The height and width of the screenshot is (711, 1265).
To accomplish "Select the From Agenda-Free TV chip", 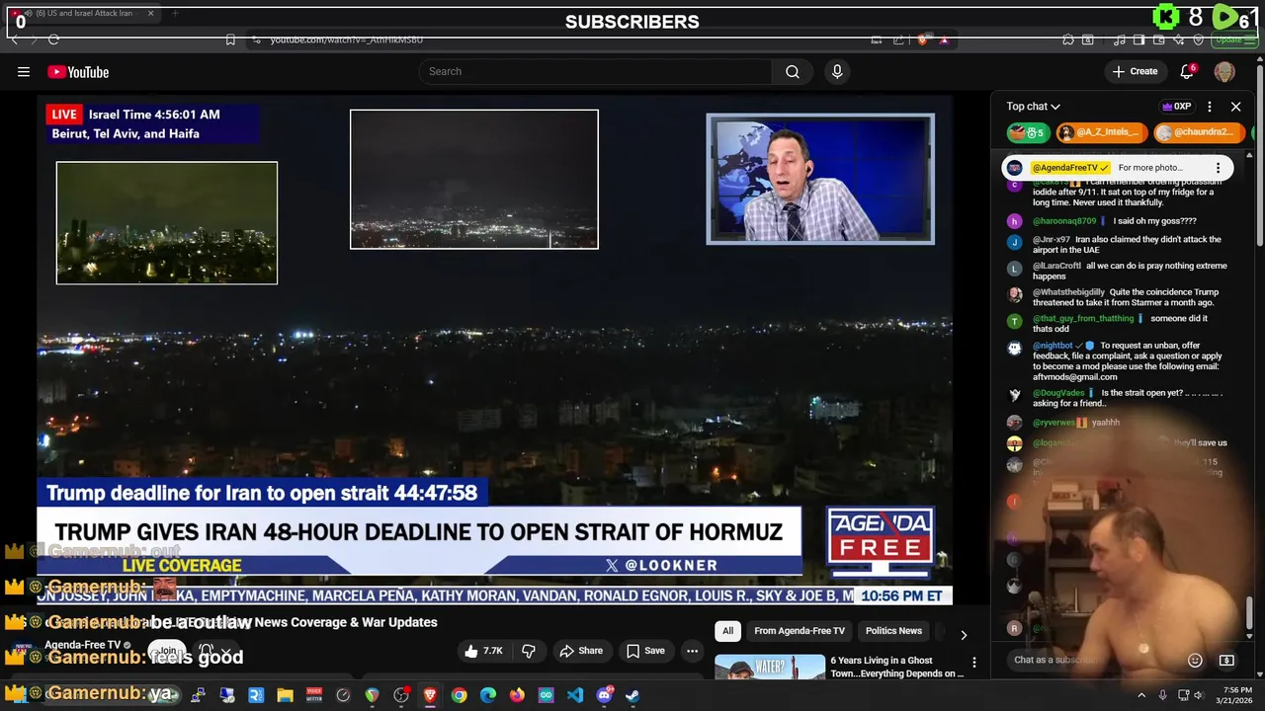I will click(x=800, y=631).
